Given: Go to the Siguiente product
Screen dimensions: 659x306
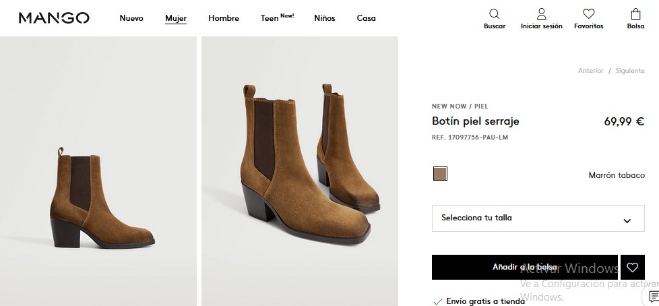Looking at the screenshot, I should 629,71.
